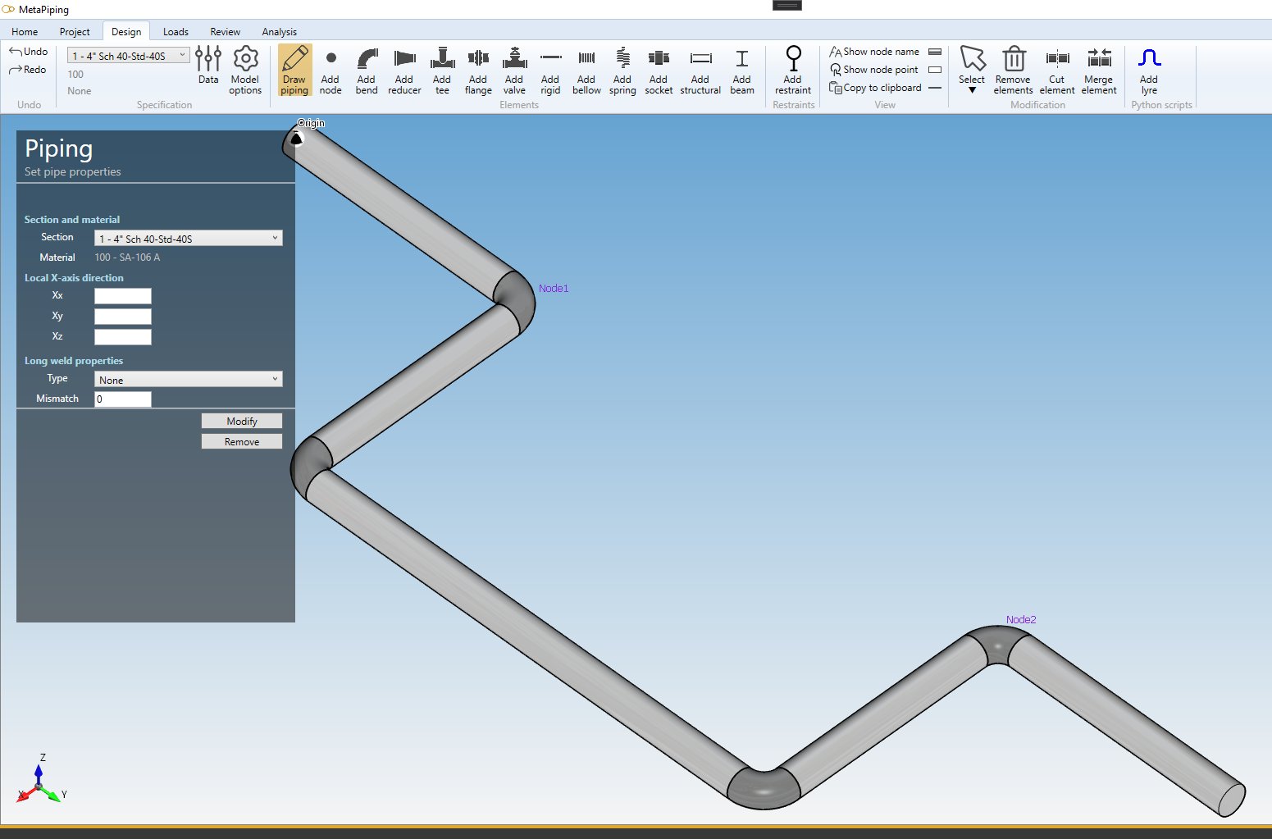
Task: Undo the last action
Action: click(x=29, y=51)
